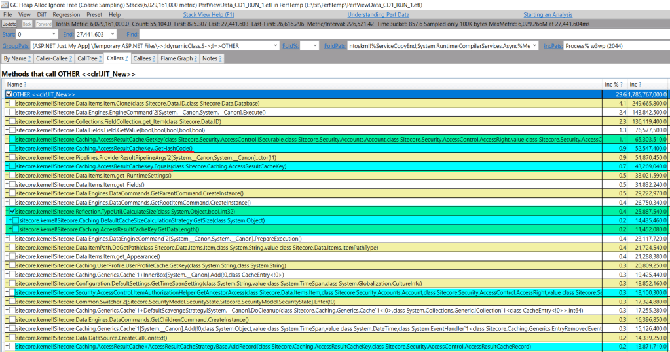Click the PerfView icon in the title bar

pyautogui.click(x=5, y=5)
